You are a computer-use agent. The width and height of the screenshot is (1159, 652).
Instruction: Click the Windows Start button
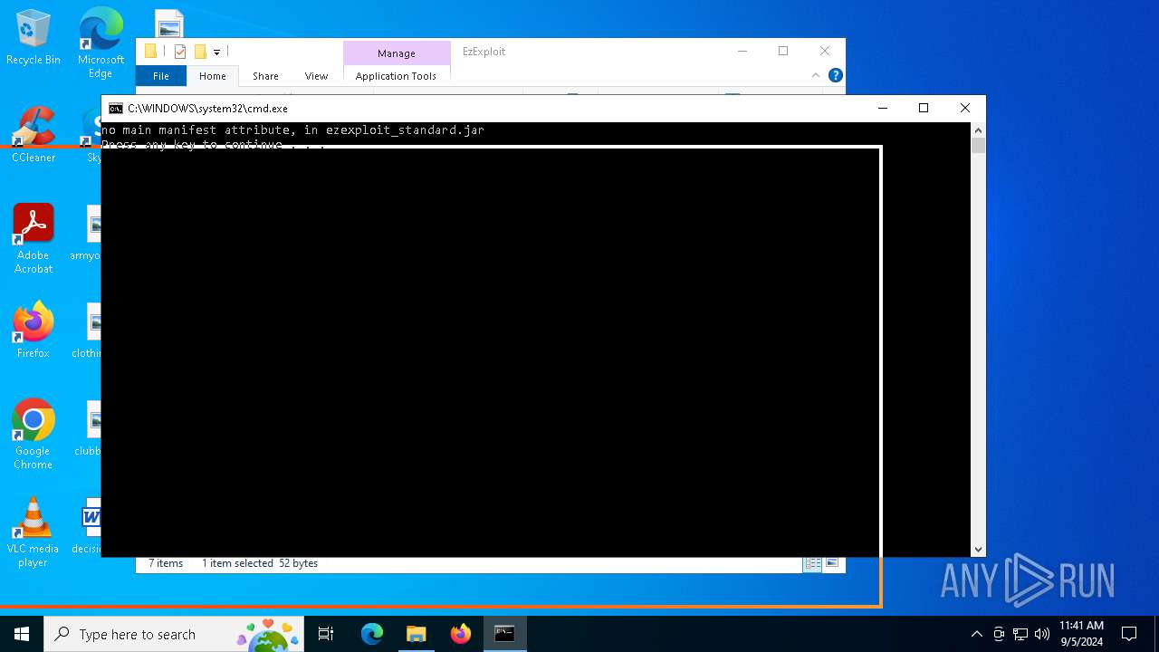point(22,634)
